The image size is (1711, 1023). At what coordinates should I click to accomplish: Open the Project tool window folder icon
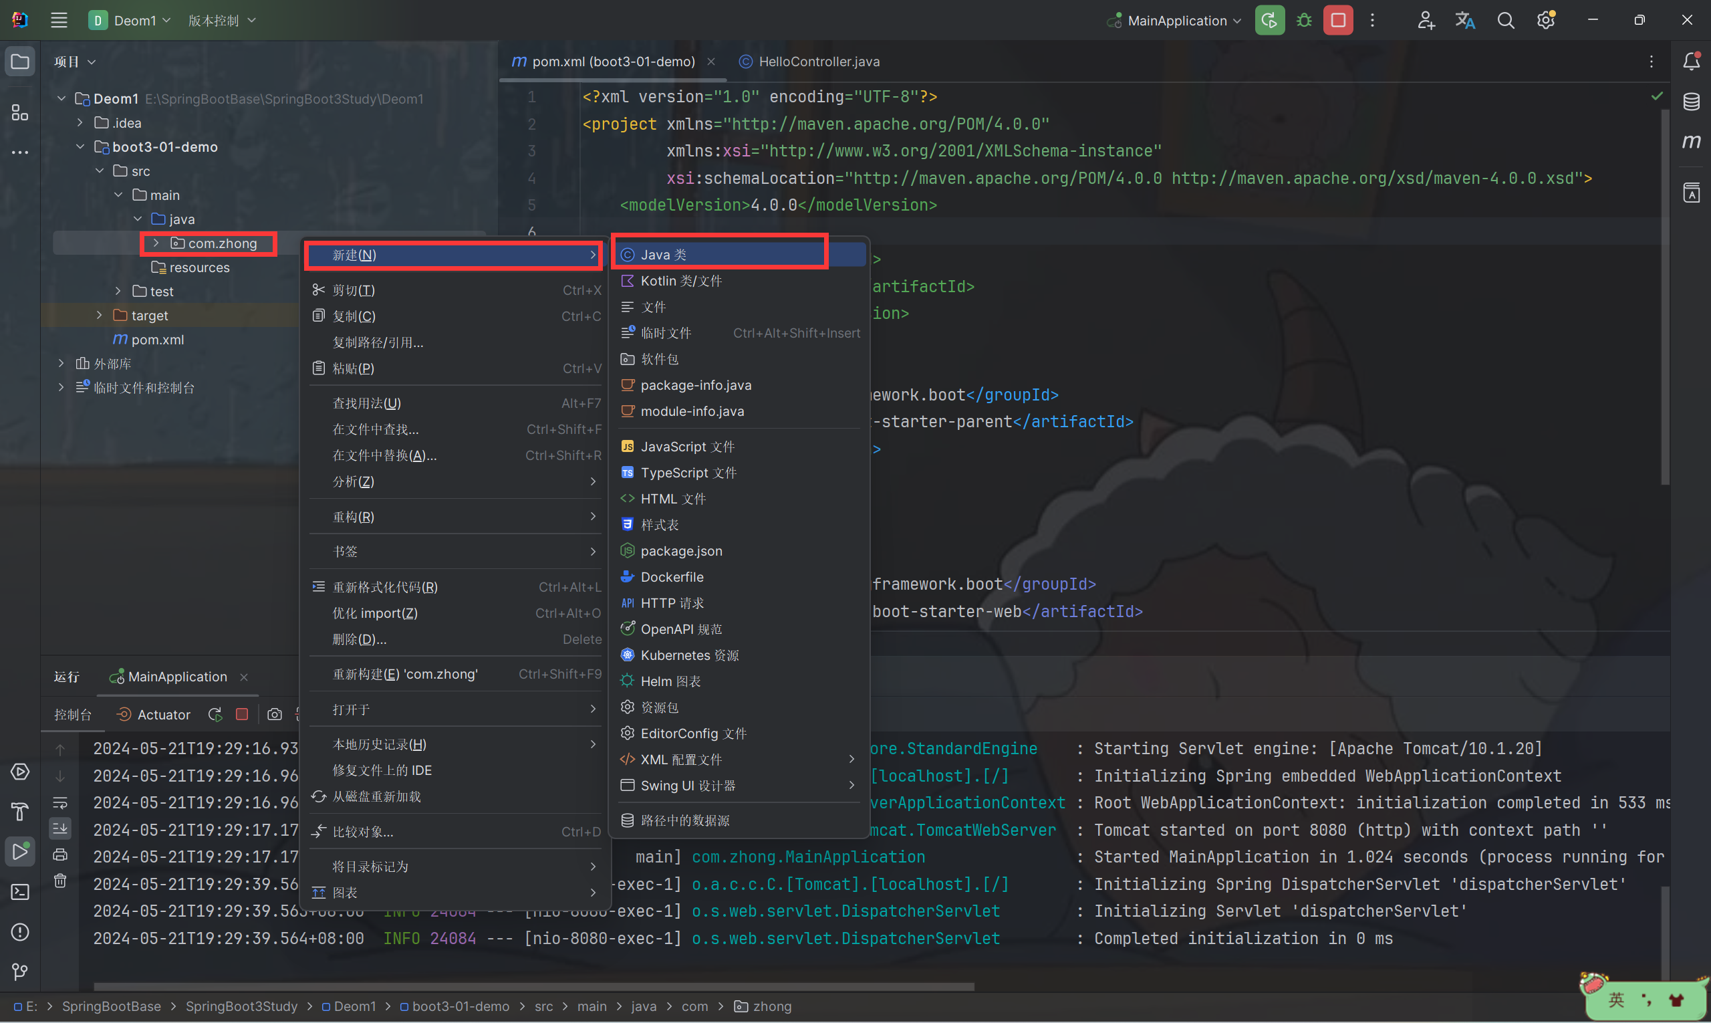20,62
